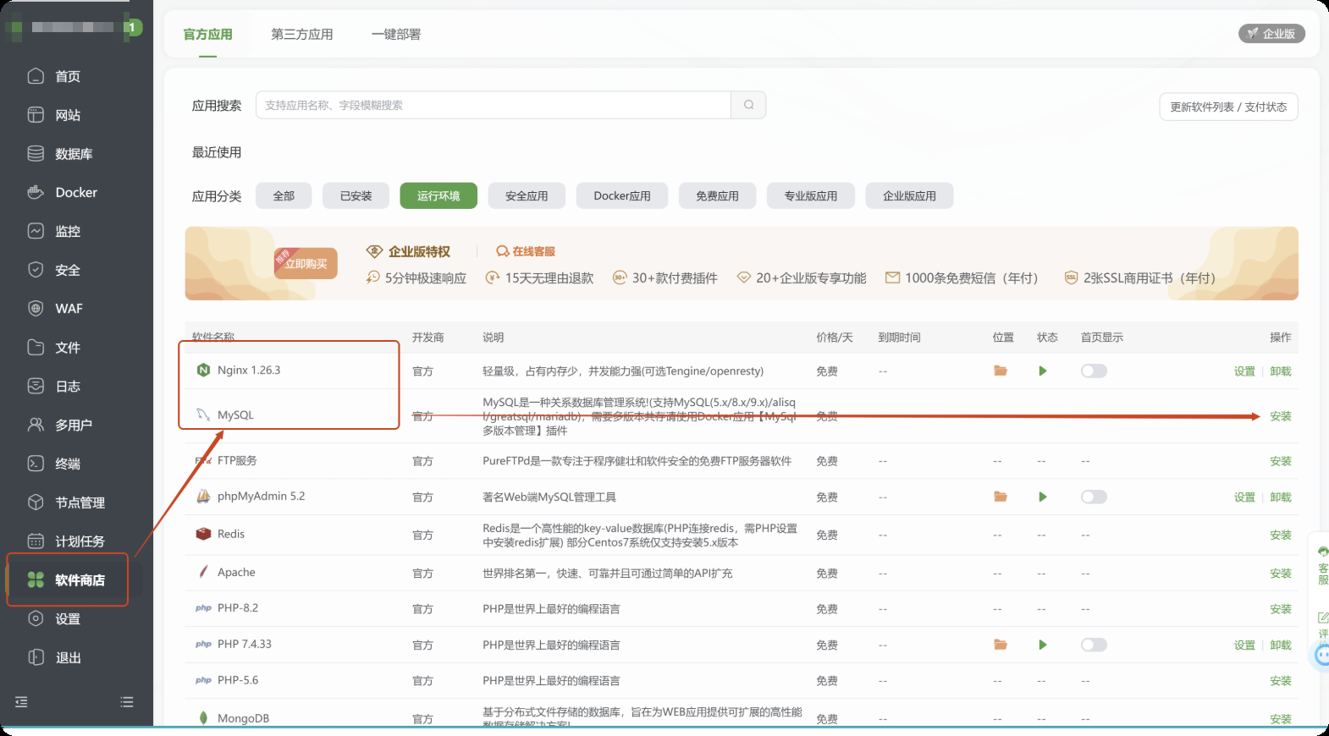Toggle PHP 7.4.33 homepage display switch

1094,645
